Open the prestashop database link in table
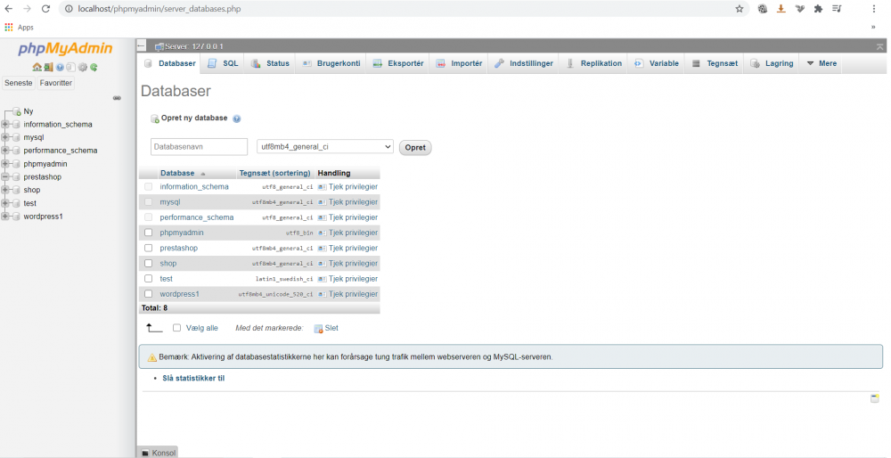The width and height of the screenshot is (891, 458). click(x=179, y=249)
